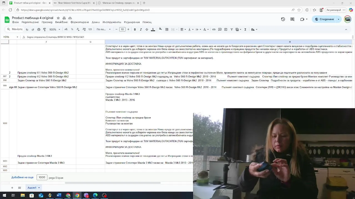Open horizontal align dropdown
The width and height of the screenshot is (355, 199).
click(x=183, y=30)
